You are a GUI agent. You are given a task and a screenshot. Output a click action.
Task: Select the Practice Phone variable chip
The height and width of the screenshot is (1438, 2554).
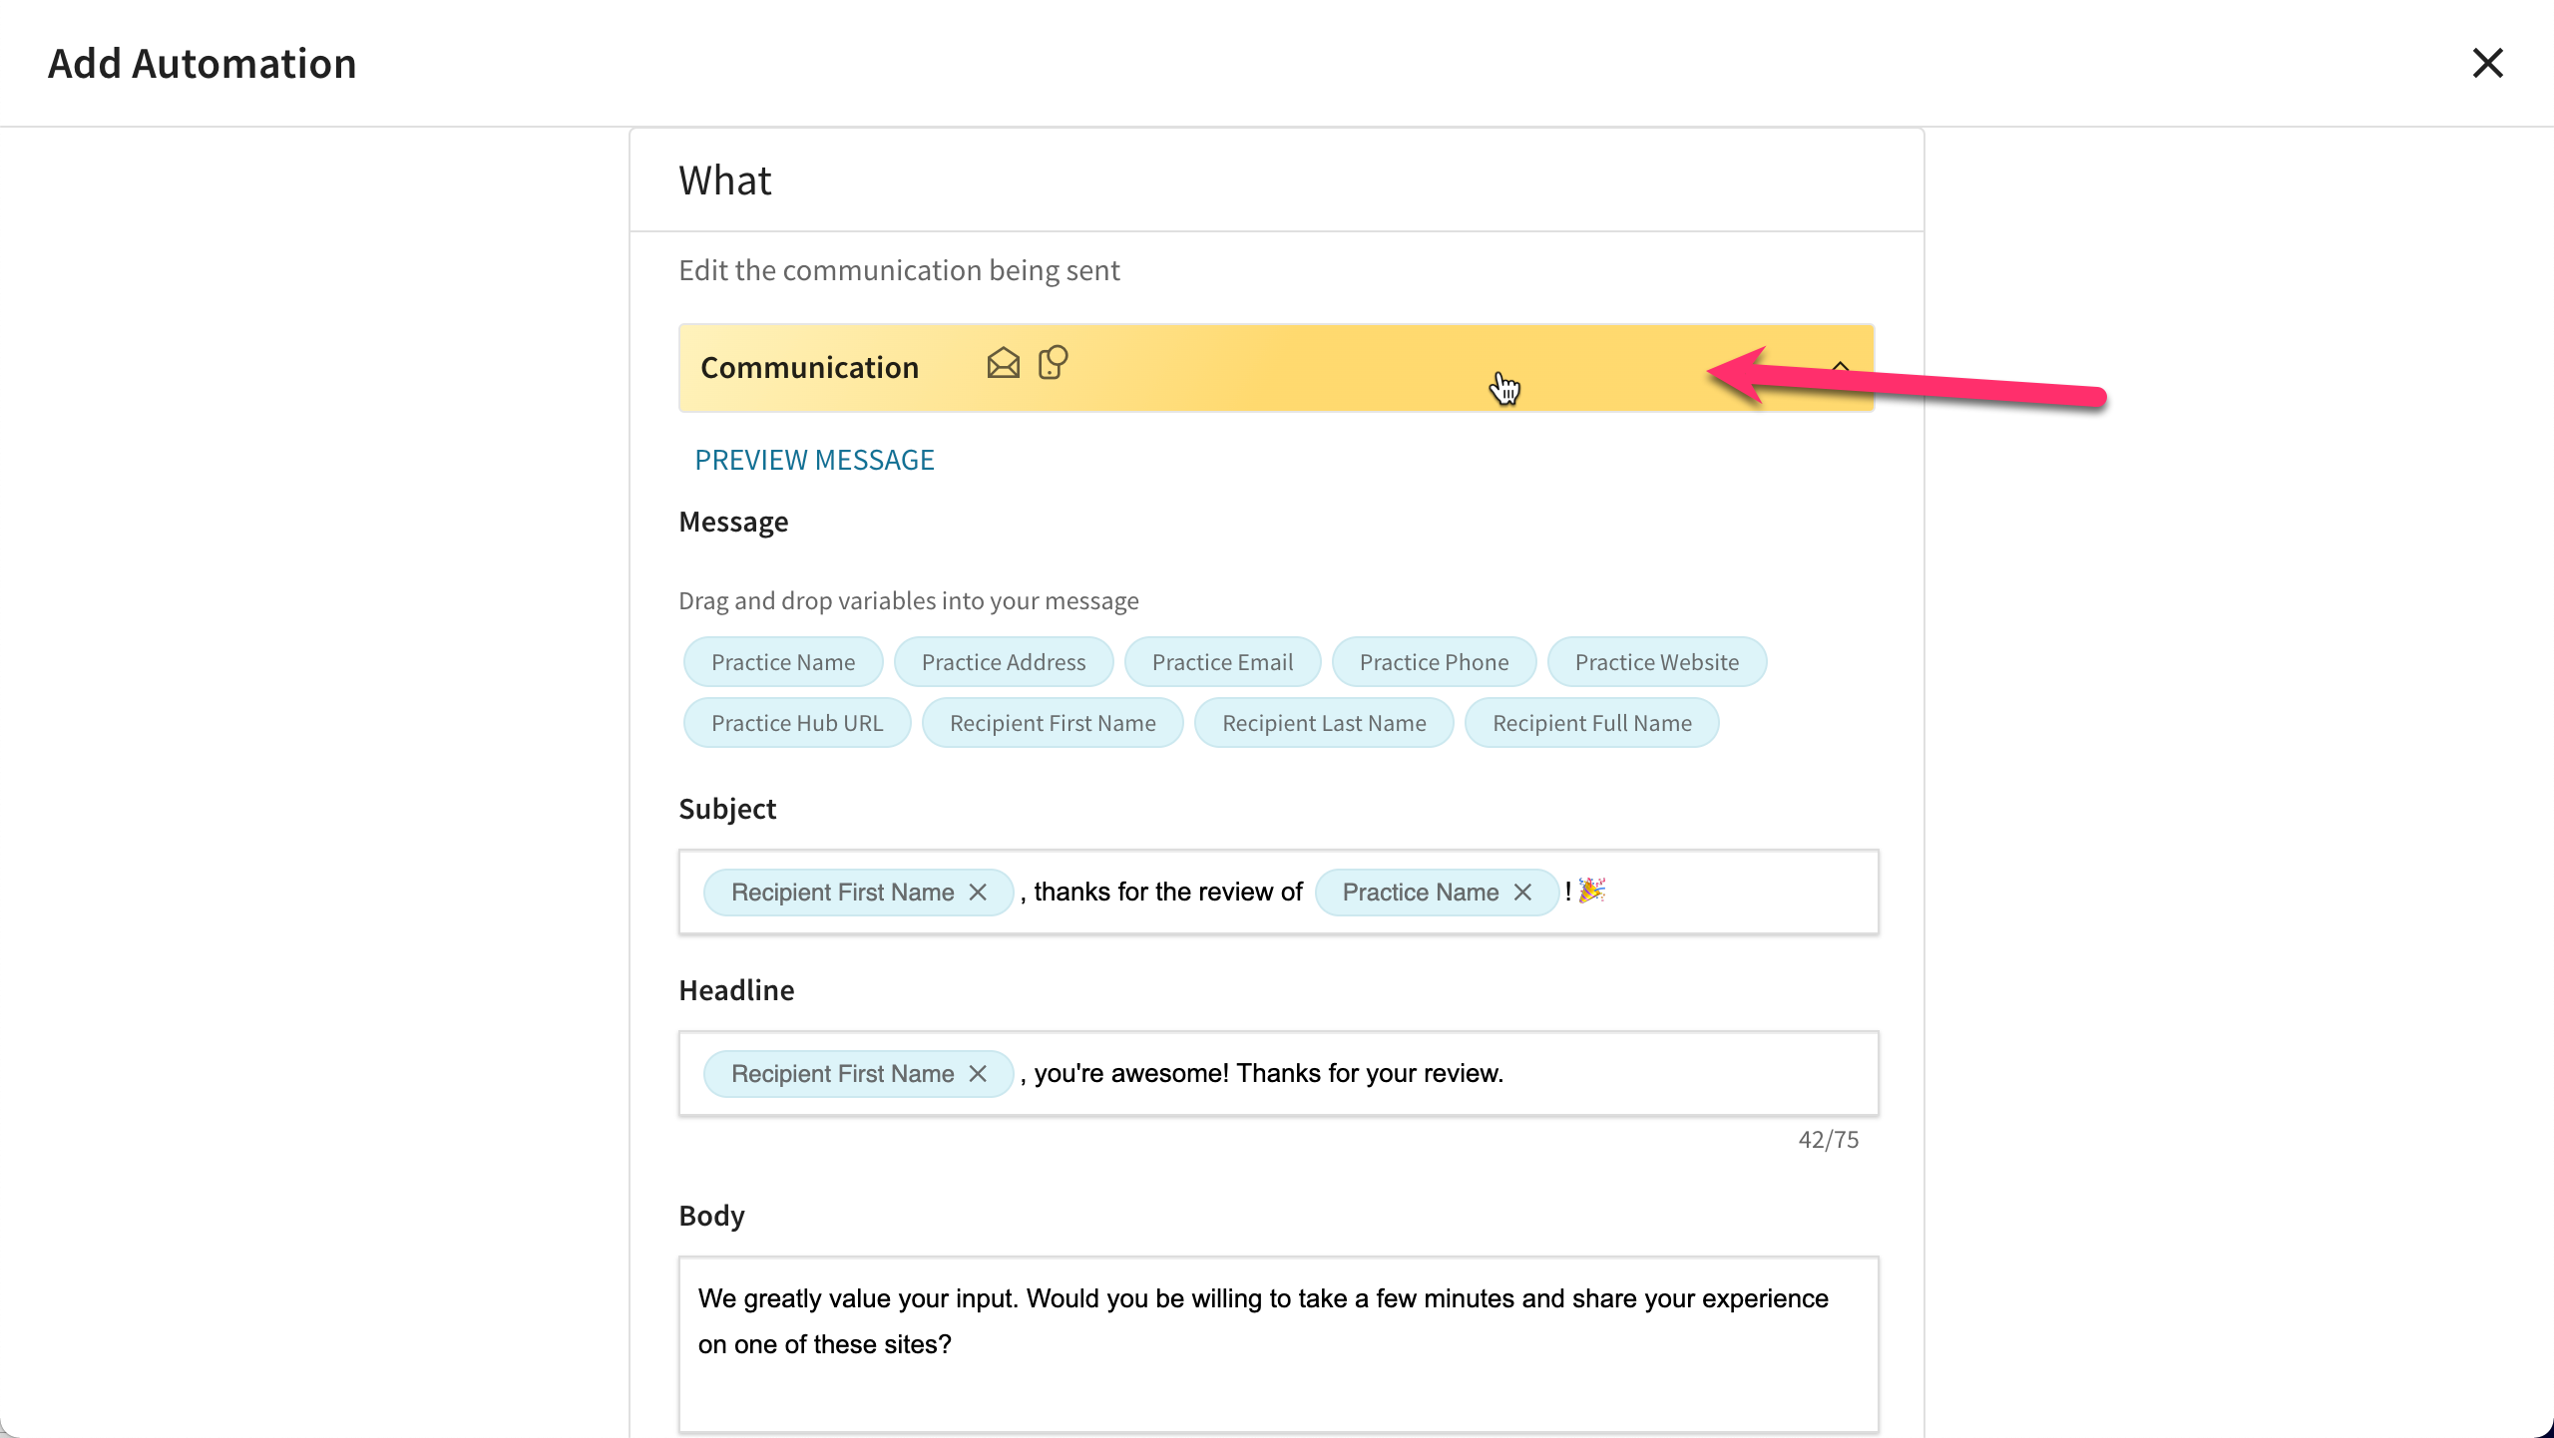tap(1434, 662)
